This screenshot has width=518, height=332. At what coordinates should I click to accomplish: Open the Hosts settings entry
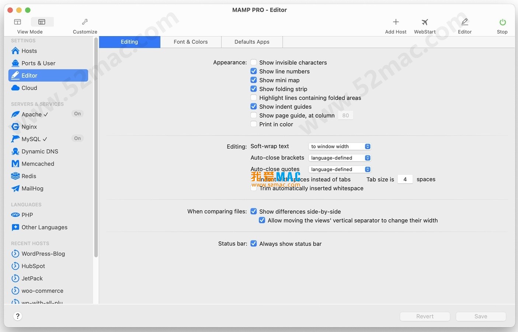(48, 51)
